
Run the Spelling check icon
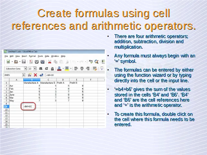(x=91, y=62)
